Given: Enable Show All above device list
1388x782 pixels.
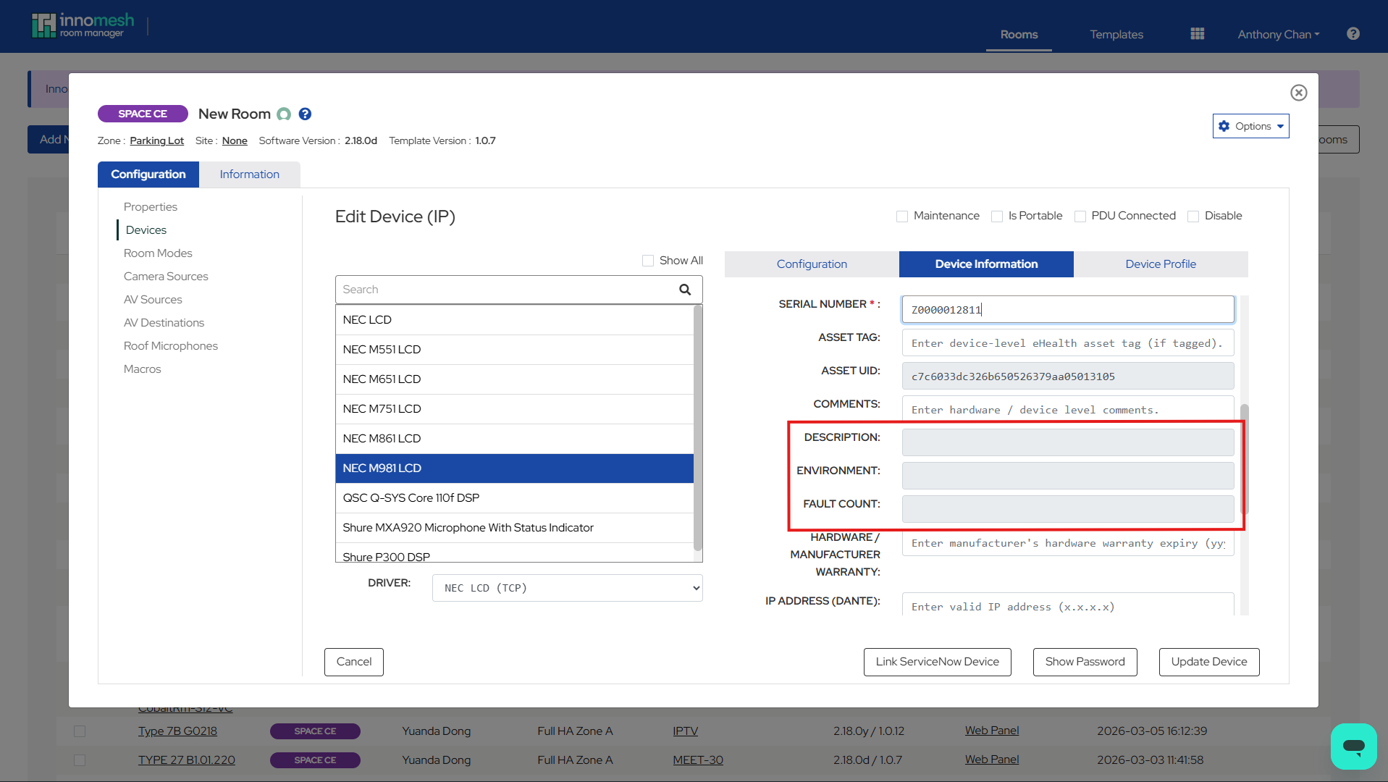Looking at the screenshot, I should (x=647, y=260).
